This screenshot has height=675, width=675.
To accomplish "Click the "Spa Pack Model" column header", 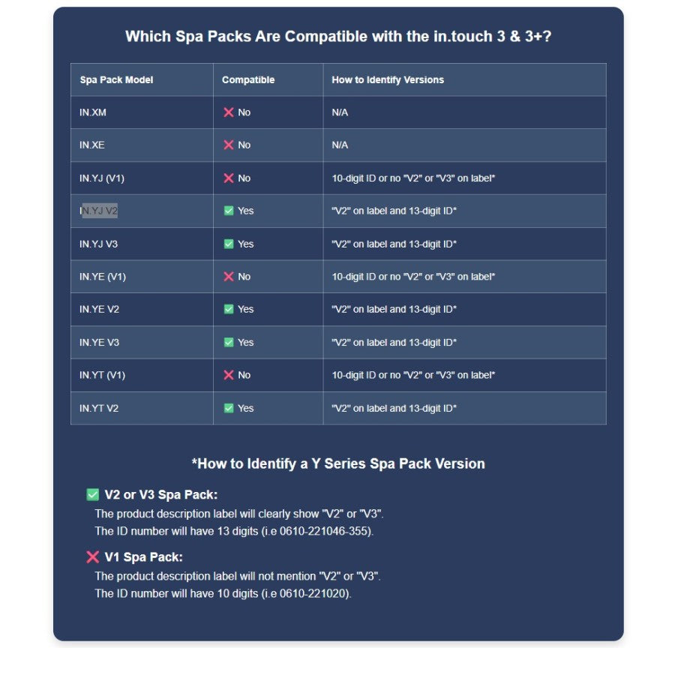I will pyautogui.click(x=116, y=80).
